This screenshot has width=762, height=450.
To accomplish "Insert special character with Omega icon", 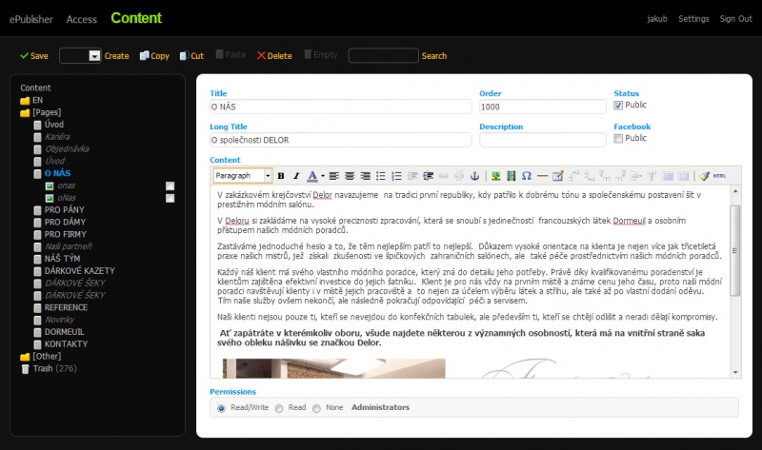I will click(x=527, y=176).
